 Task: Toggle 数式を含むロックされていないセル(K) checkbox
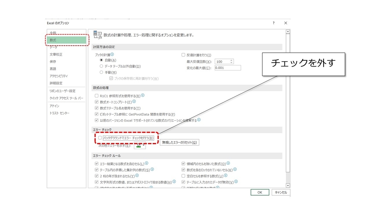183,170
